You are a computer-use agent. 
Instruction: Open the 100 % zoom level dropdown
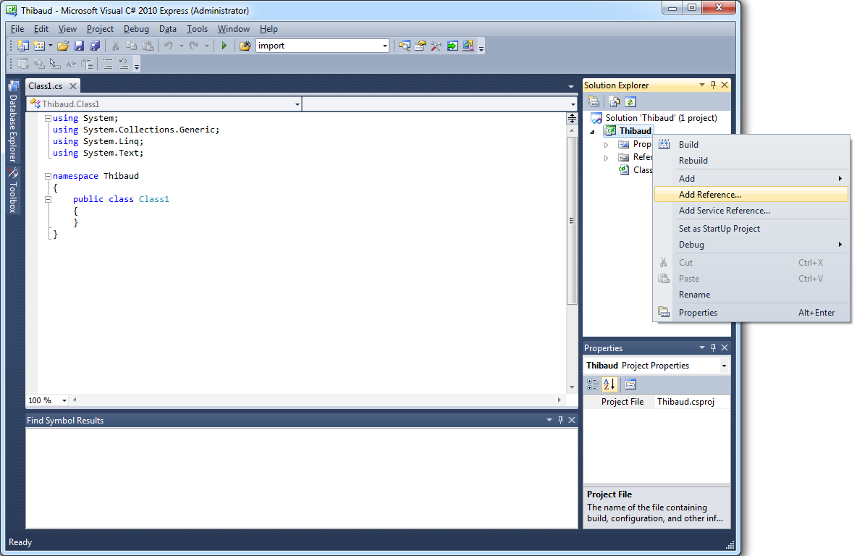pos(64,400)
